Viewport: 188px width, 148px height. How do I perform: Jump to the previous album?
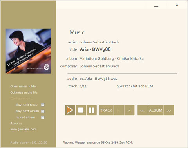143,110
